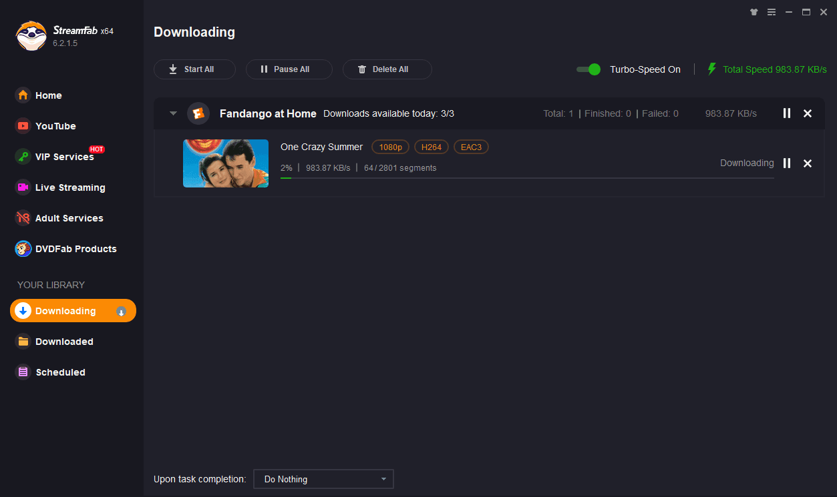
Task: Click Downloads available today: 3/3 text
Action: (389, 113)
